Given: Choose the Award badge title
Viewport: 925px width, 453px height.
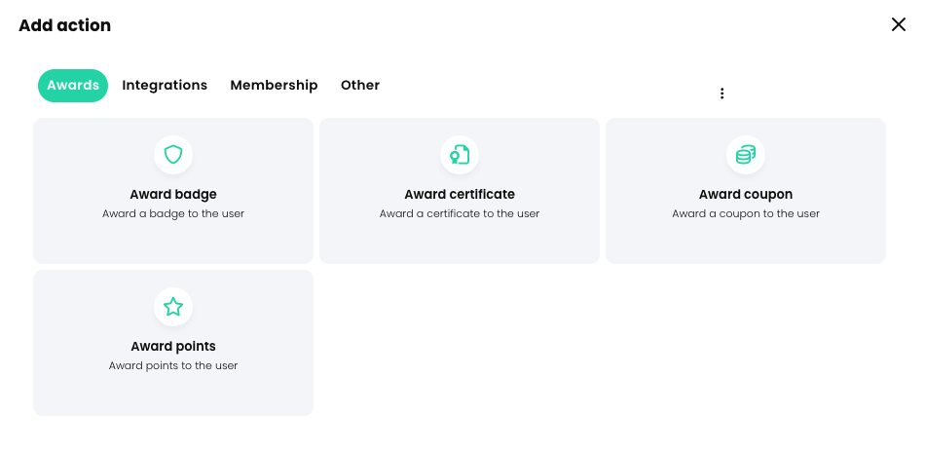Looking at the screenshot, I should pos(173,194).
